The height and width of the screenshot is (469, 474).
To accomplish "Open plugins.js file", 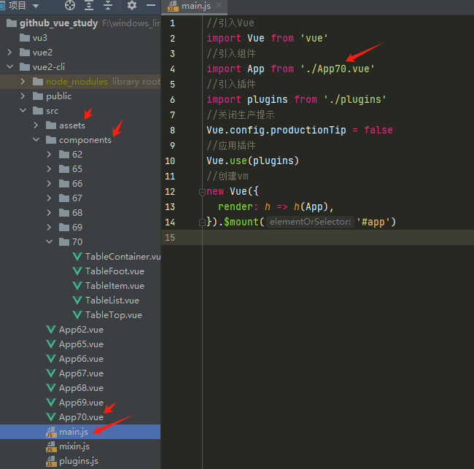I will coord(79,461).
